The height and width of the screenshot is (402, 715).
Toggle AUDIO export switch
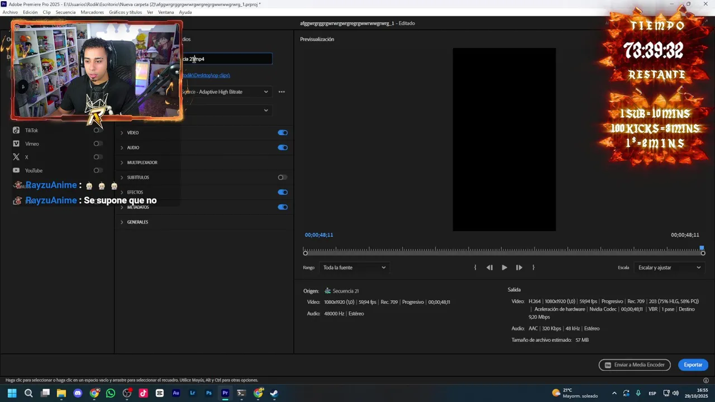tap(283, 147)
